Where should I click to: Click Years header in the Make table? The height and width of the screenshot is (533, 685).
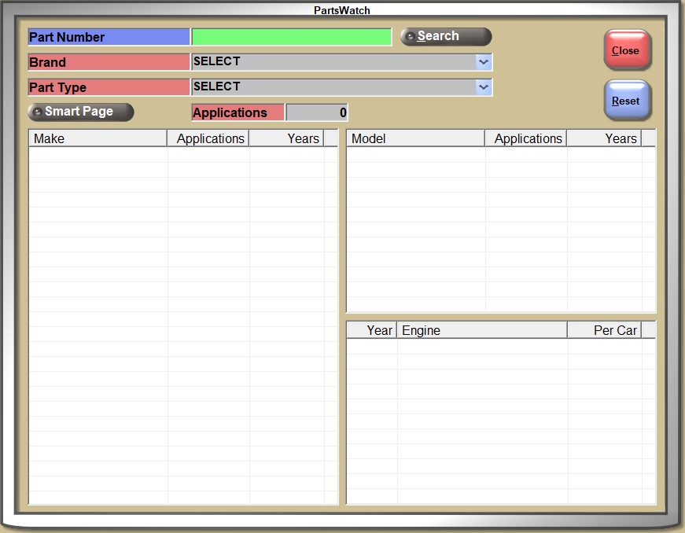[x=287, y=138]
